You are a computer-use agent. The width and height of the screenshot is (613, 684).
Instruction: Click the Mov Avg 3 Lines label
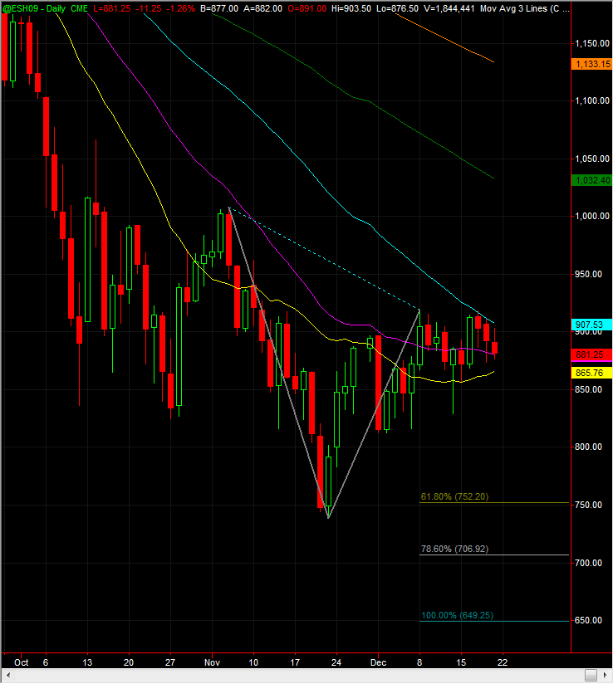click(x=513, y=9)
